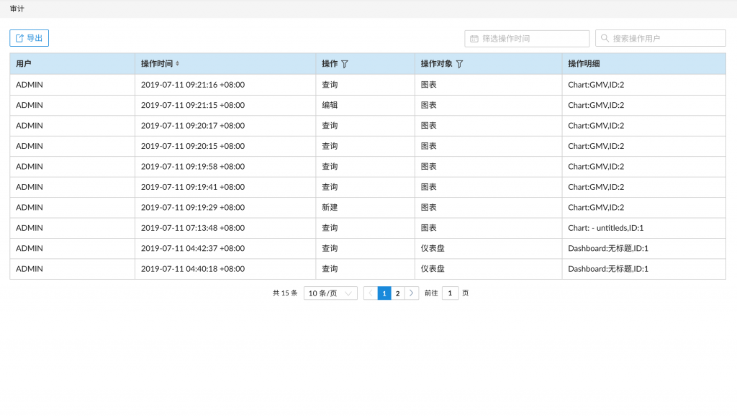Screen dimensions: 737x417
Task: Click the magnifier icon in user search
Action: (x=605, y=39)
